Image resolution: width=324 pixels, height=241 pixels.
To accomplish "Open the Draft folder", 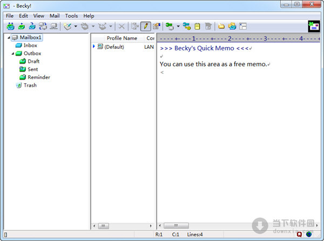I will click(x=29, y=61).
